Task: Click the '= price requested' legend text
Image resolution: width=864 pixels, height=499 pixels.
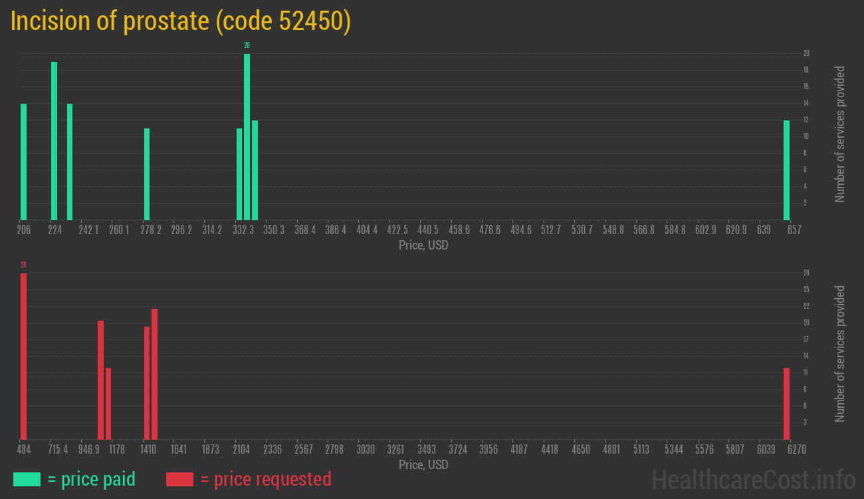Action: click(x=265, y=479)
